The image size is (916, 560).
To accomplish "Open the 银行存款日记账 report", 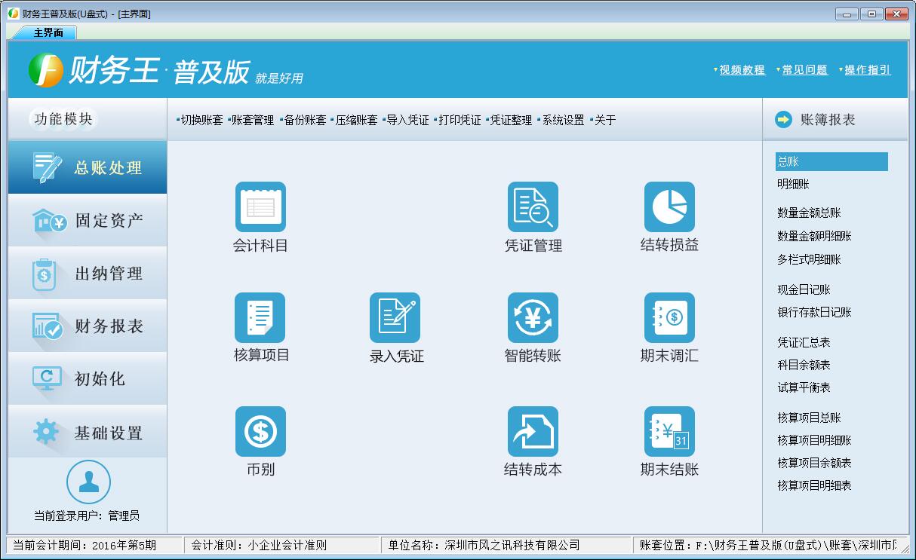I will (814, 312).
